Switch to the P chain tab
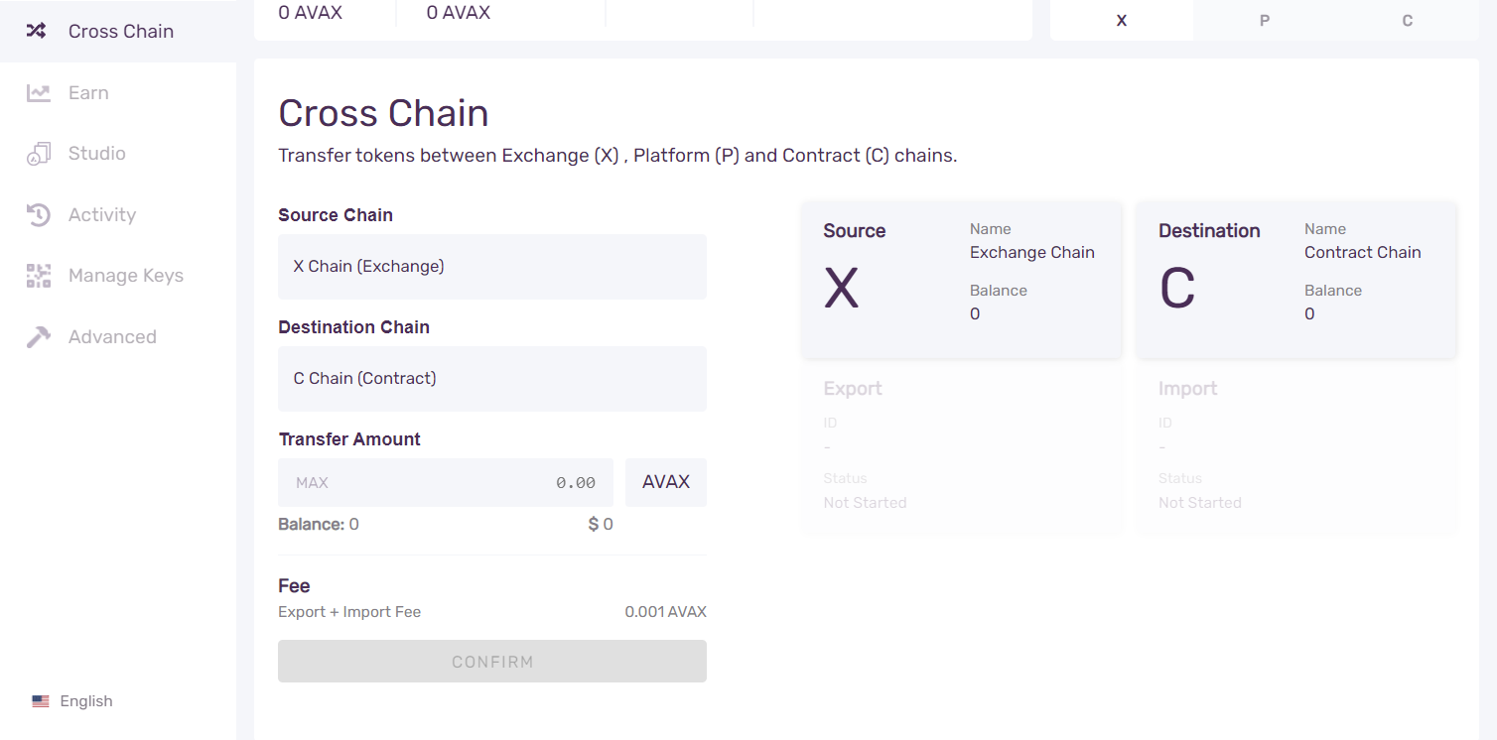 (x=1265, y=21)
